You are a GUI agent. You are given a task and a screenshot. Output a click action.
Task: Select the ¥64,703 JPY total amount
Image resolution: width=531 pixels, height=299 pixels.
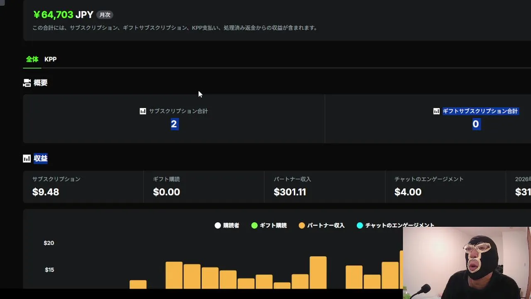tap(63, 15)
